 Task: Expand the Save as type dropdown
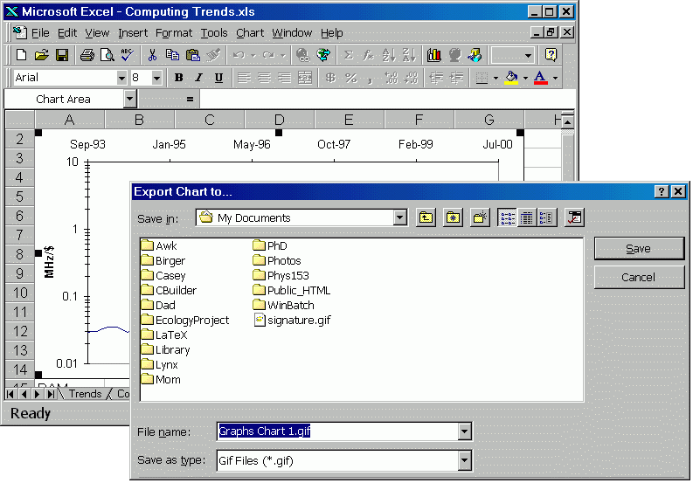click(464, 460)
